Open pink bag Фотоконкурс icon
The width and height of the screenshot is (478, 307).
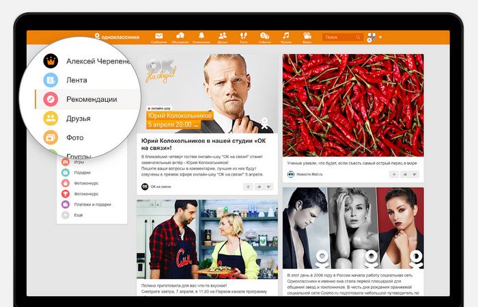66,183
